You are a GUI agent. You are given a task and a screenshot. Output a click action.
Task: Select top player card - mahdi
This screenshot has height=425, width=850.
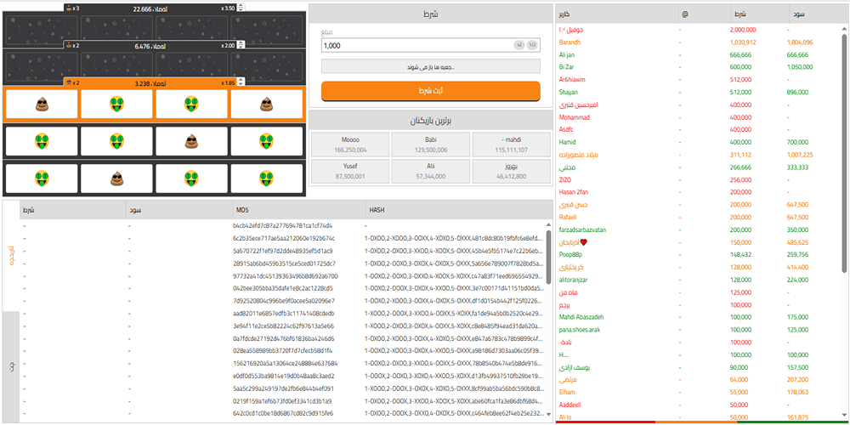(x=511, y=144)
